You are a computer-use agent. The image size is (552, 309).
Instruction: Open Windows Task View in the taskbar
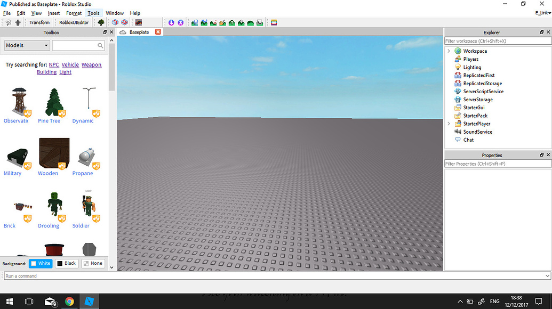pos(29,301)
